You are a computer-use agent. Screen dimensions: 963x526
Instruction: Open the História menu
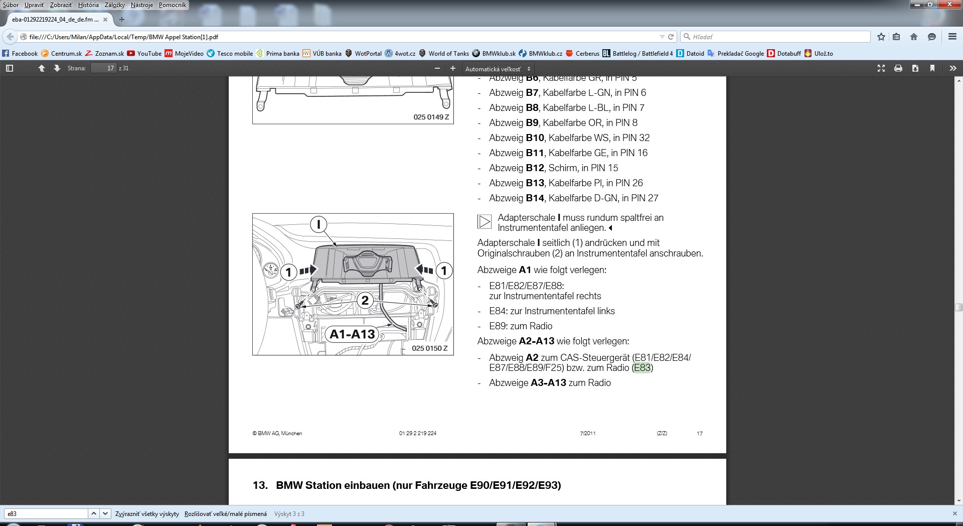[88, 5]
